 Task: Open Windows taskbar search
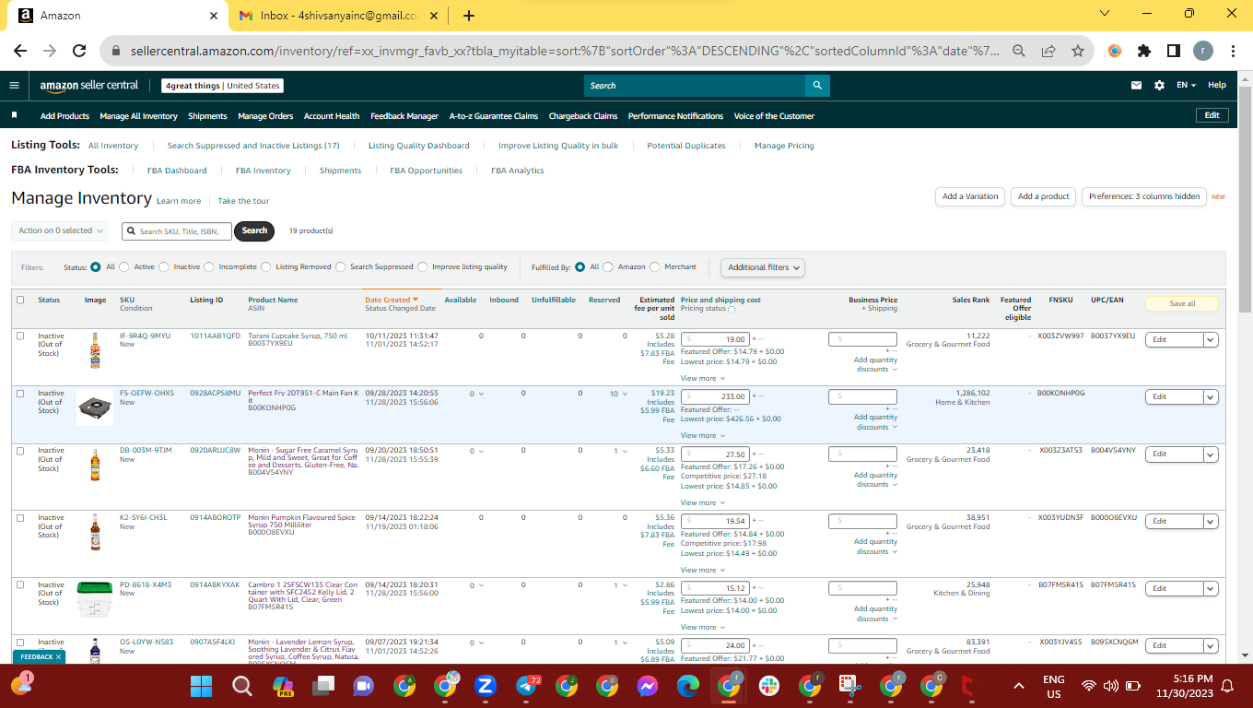(x=241, y=686)
